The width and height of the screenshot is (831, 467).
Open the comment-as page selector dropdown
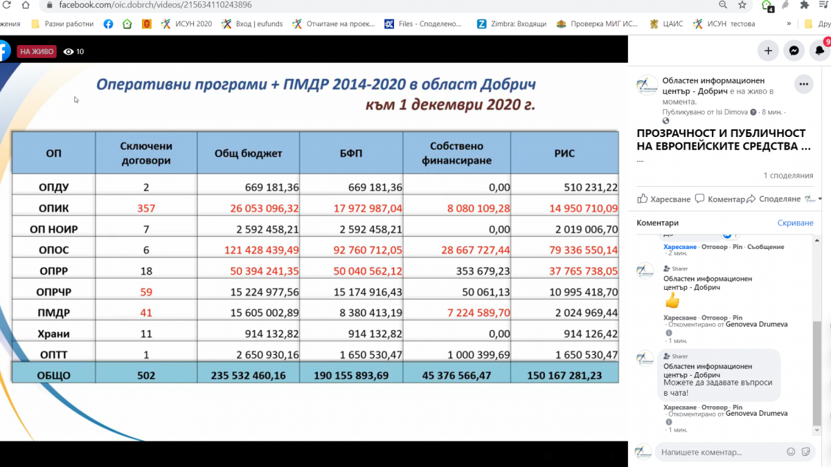[812, 199]
